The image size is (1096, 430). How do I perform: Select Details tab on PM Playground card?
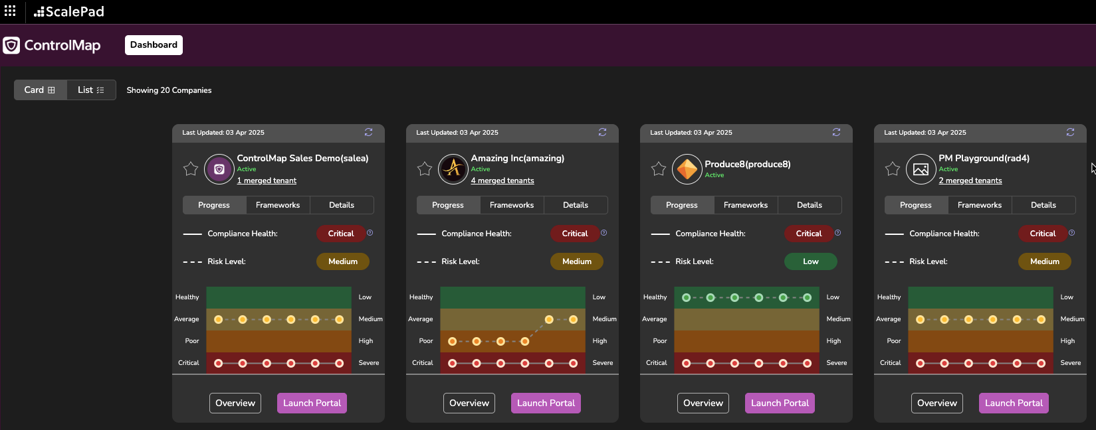point(1043,205)
